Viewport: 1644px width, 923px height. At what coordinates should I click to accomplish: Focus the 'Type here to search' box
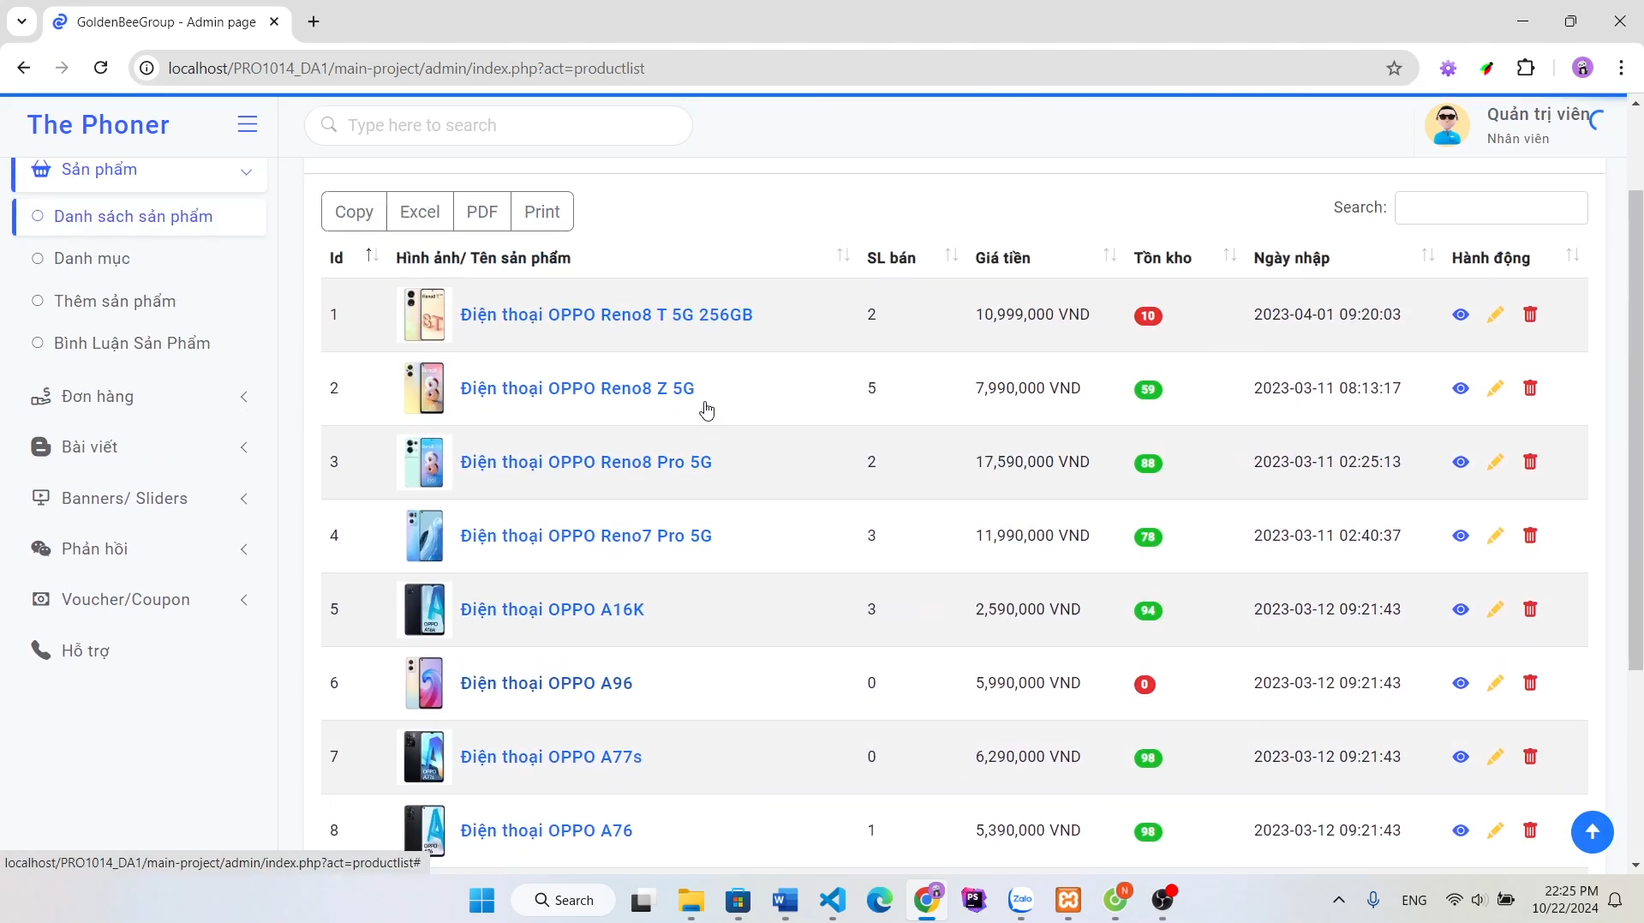[499, 125]
